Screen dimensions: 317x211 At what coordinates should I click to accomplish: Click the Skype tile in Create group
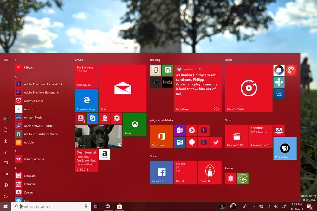click(x=93, y=118)
